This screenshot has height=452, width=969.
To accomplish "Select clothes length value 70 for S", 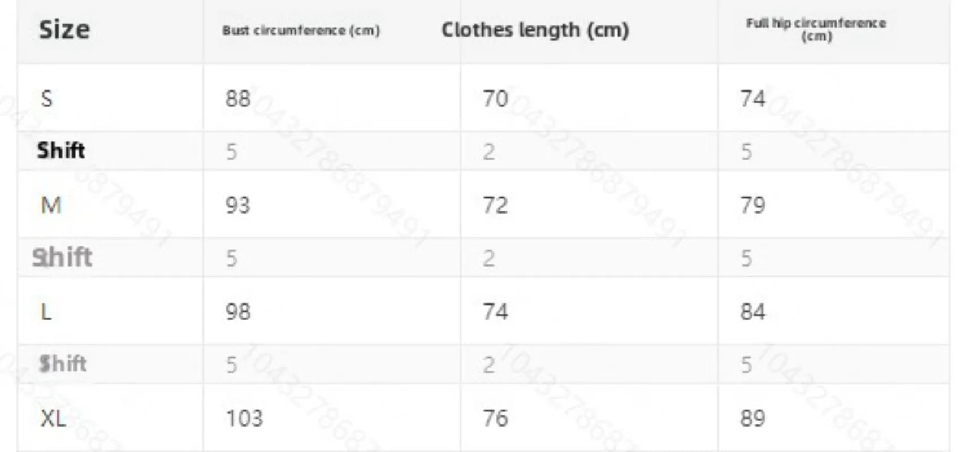I will 495,99.
